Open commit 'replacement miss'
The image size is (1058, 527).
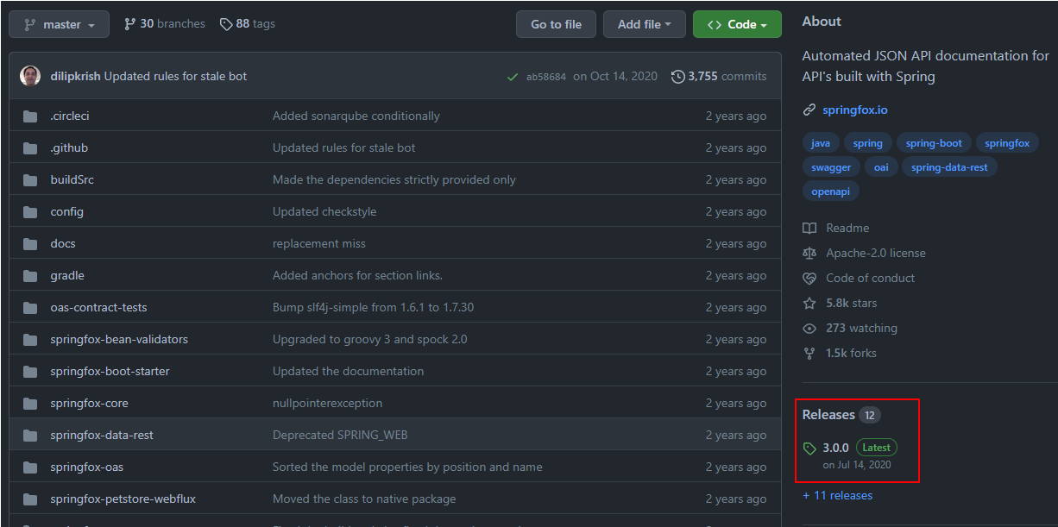pos(319,243)
